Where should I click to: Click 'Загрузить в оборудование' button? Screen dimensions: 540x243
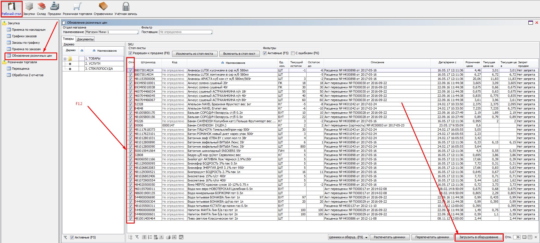pos(479,237)
